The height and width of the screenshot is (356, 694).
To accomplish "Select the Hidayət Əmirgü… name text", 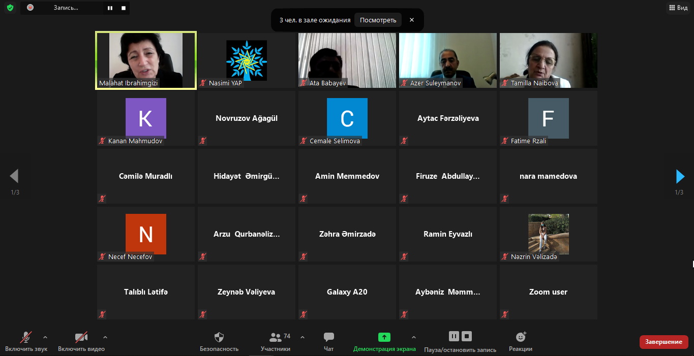I will [247, 176].
